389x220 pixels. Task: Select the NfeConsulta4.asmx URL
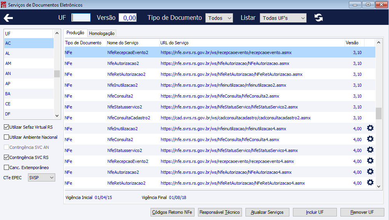pyautogui.click(x=220, y=140)
